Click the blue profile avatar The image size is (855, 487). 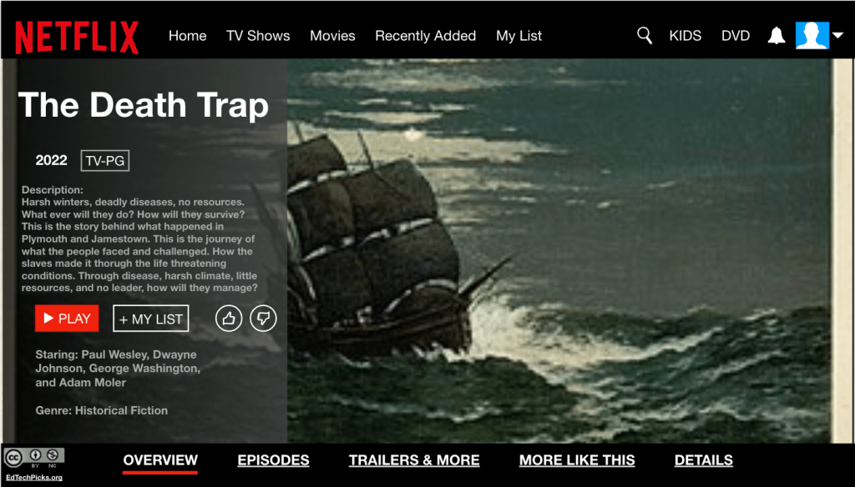[x=812, y=35]
